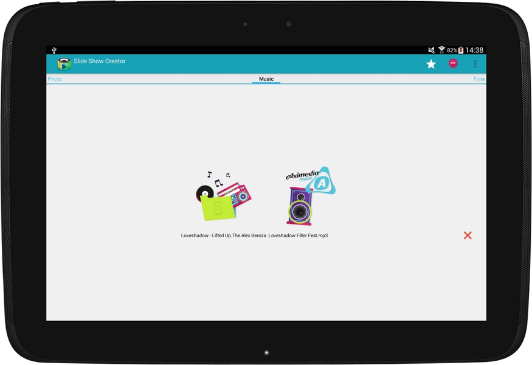Remove selected track with red X
Image resolution: width=532 pixels, height=365 pixels.
pyautogui.click(x=468, y=235)
